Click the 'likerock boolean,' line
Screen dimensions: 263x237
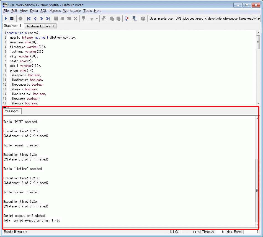pyautogui.click(x=24, y=103)
